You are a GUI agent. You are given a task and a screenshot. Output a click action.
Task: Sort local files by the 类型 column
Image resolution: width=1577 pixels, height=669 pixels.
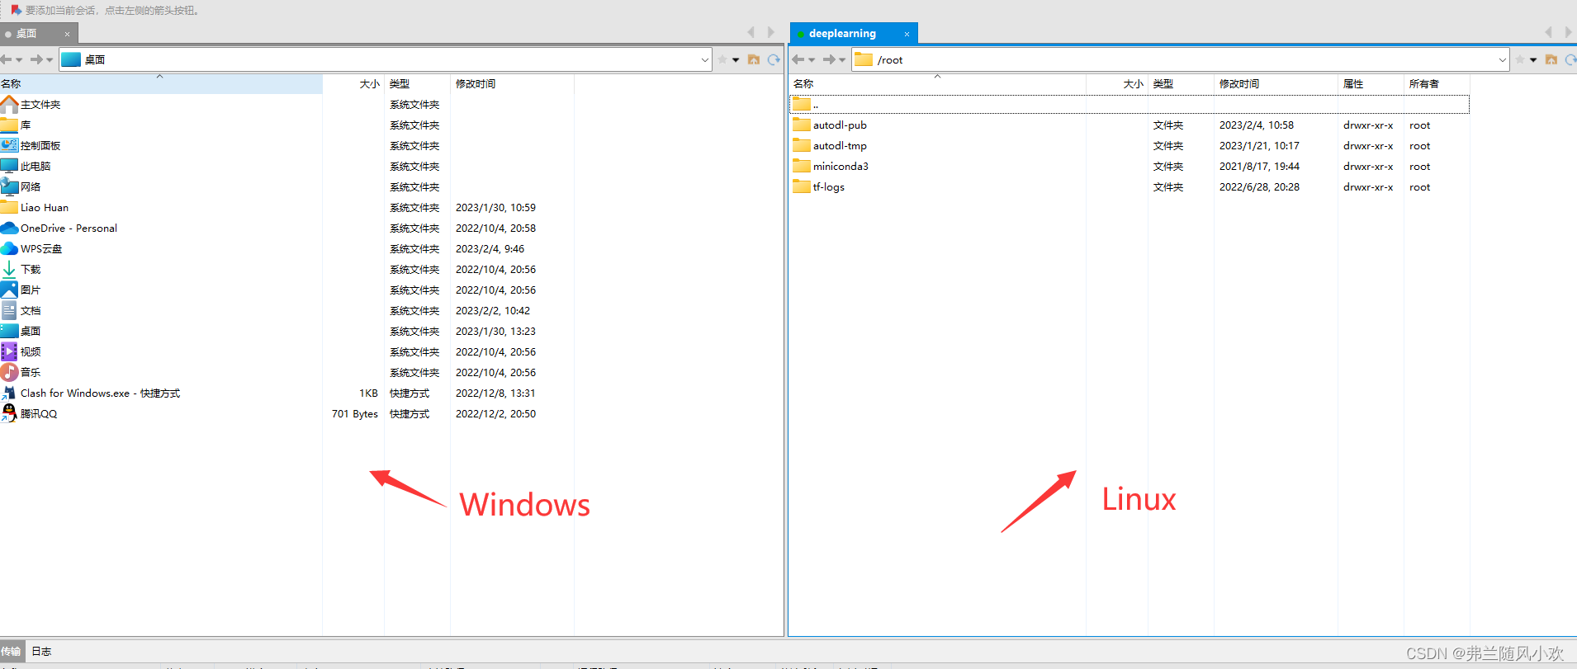pyautogui.click(x=417, y=83)
